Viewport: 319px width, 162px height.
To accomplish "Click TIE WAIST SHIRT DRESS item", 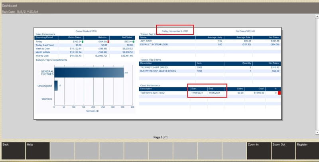I will pyautogui.click(x=154, y=67).
